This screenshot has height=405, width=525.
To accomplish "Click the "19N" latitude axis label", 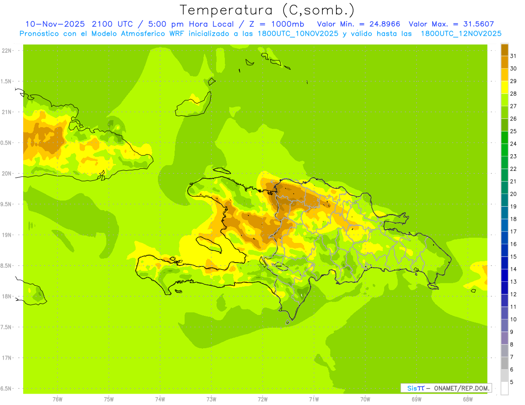I will (6, 235).
